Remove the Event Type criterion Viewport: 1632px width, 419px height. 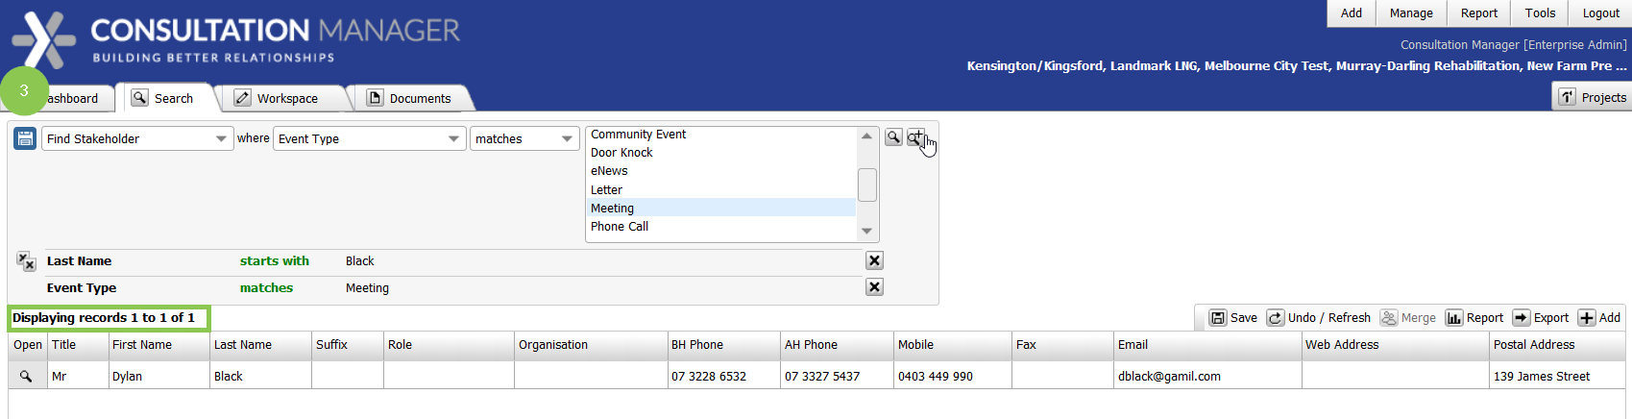[874, 287]
